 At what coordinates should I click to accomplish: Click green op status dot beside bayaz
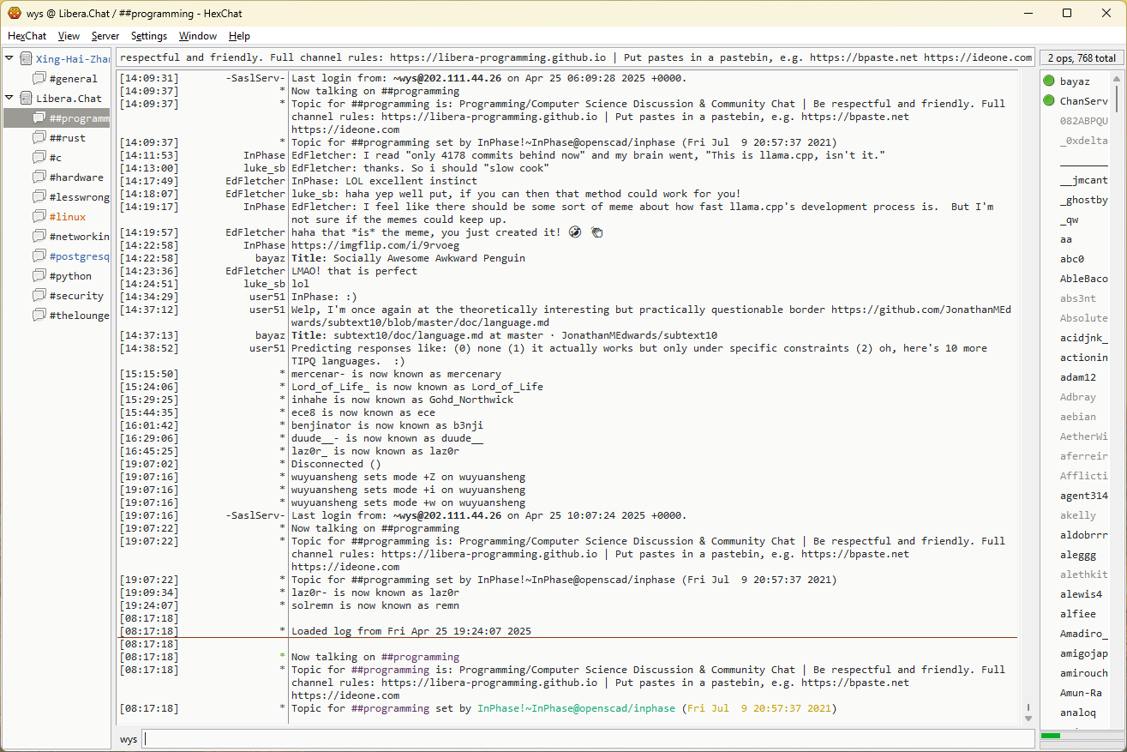(x=1048, y=81)
